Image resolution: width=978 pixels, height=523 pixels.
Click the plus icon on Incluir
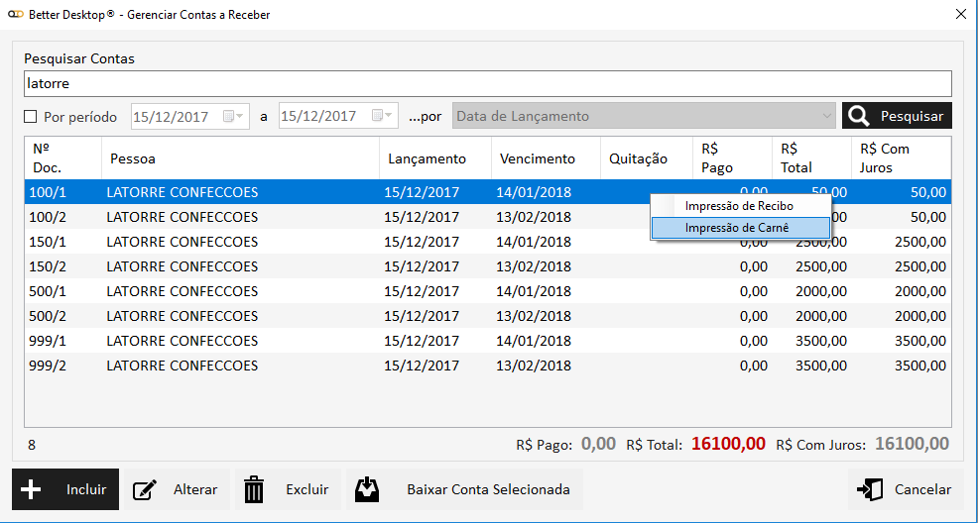(31, 489)
